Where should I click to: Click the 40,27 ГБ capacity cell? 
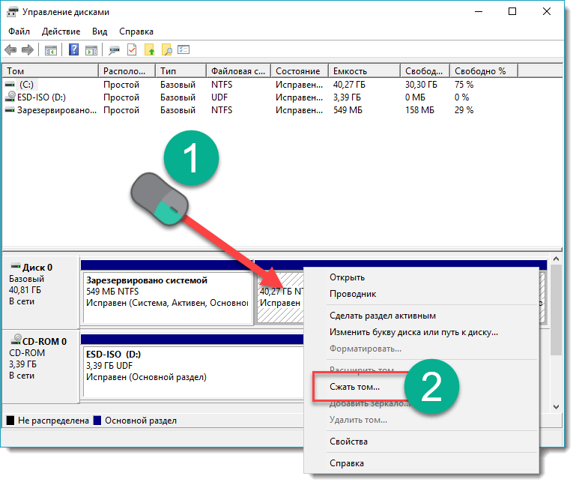(x=349, y=85)
